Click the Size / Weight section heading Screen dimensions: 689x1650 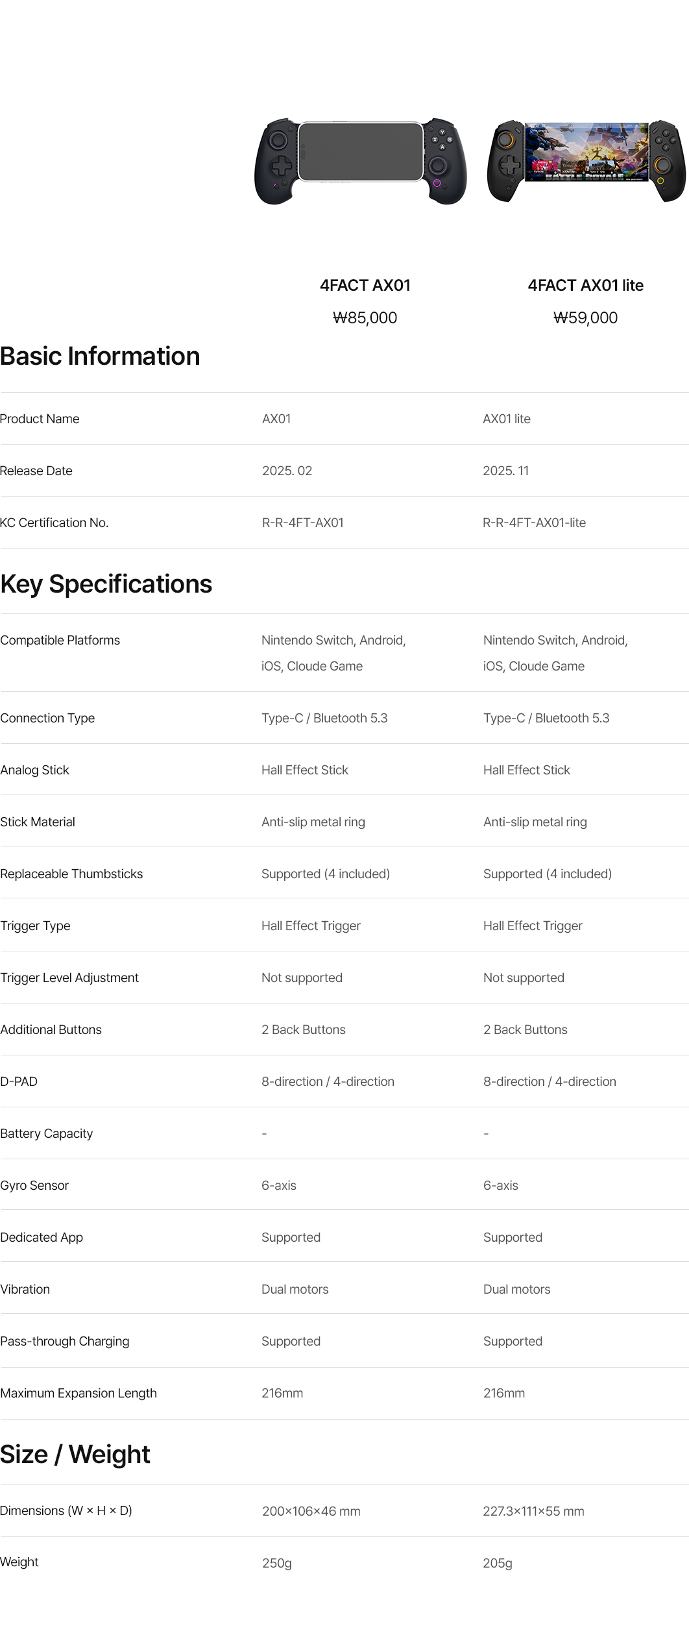tap(75, 1455)
